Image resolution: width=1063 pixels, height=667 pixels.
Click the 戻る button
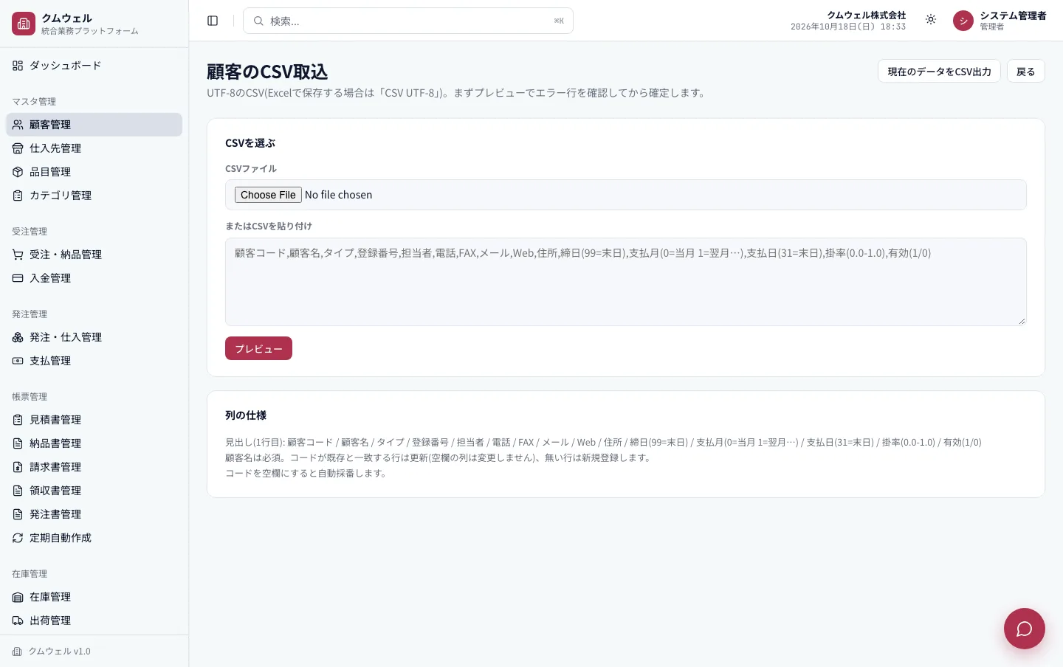[x=1025, y=72]
